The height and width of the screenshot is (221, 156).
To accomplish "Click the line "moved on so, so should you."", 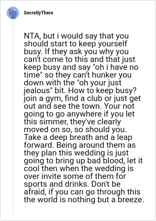I will (x=75, y=129).
